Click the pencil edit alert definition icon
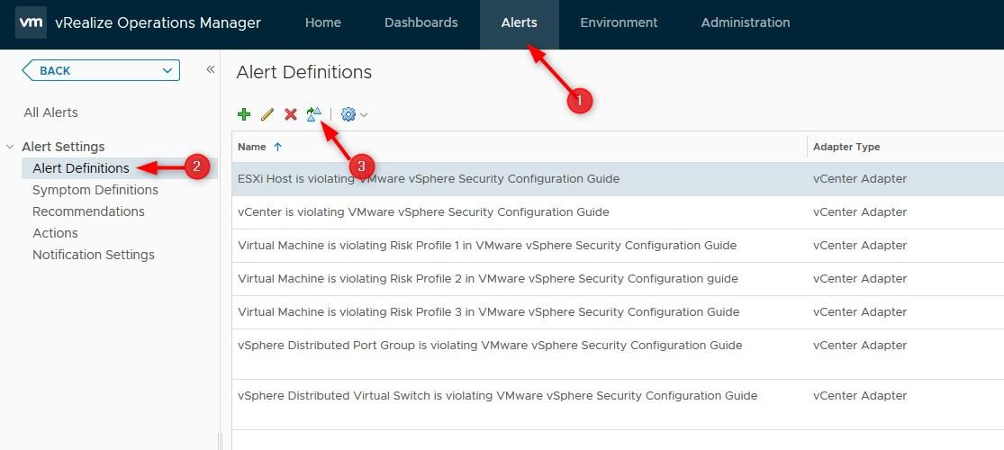The height and width of the screenshot is (450, 1004). point(267,114)
